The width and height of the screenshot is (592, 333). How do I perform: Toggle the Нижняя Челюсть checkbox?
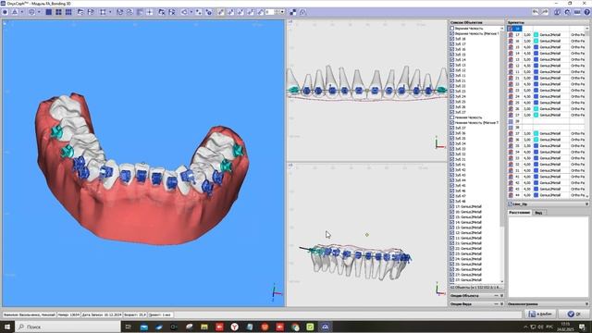[x=452, y=117]
